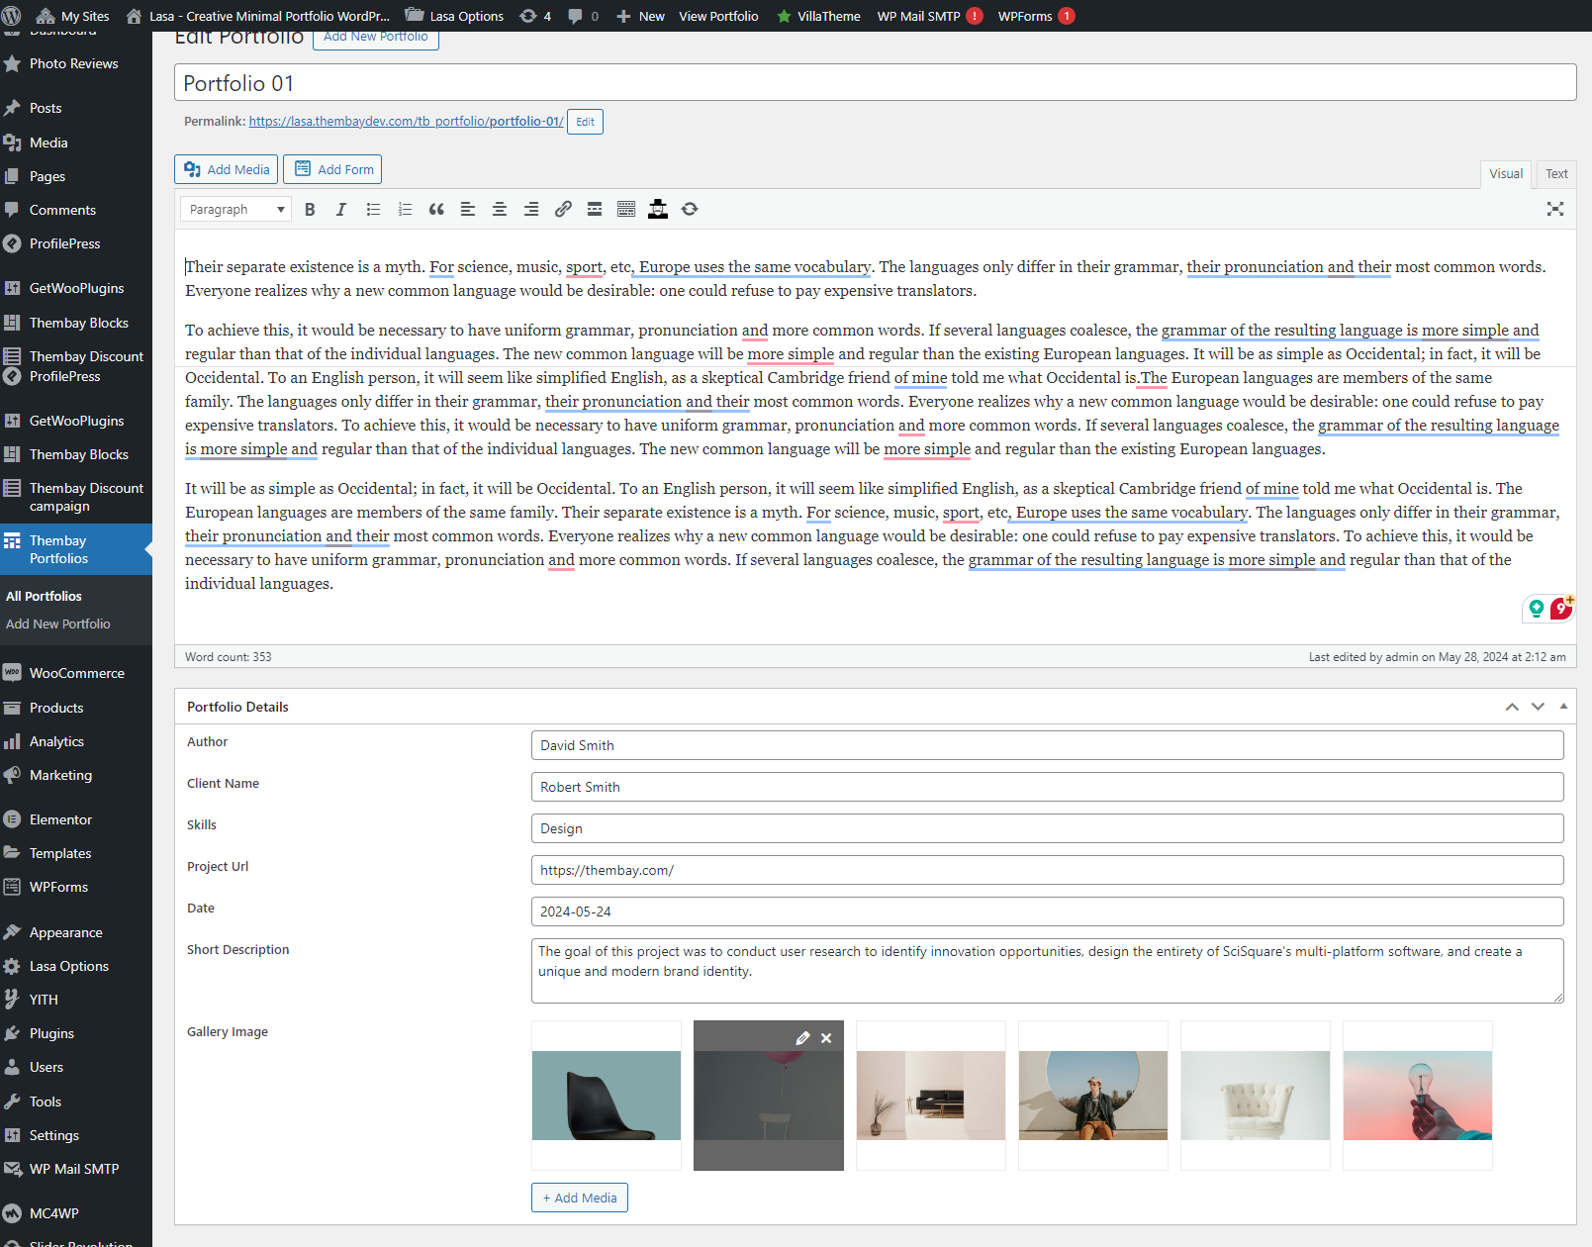Edit the selected balloon gallery image
This screenshot has width=1592, height=1247.
coord(802,1038)
